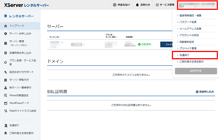Sort the table by サーバー番号 column
Image resolution: width=219 pixels, height=140 pixels.
click(x=111, y=37)
